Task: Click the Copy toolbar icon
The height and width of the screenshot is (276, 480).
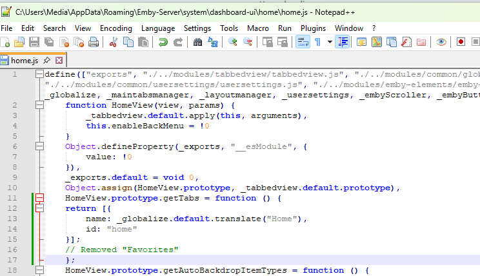Action: (x=128, y=42)
